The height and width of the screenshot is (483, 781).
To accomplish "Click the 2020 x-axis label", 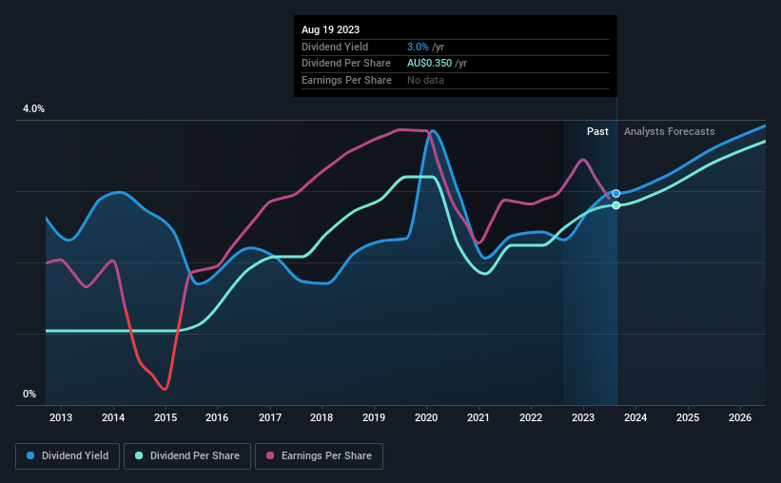I will point(426,417).
